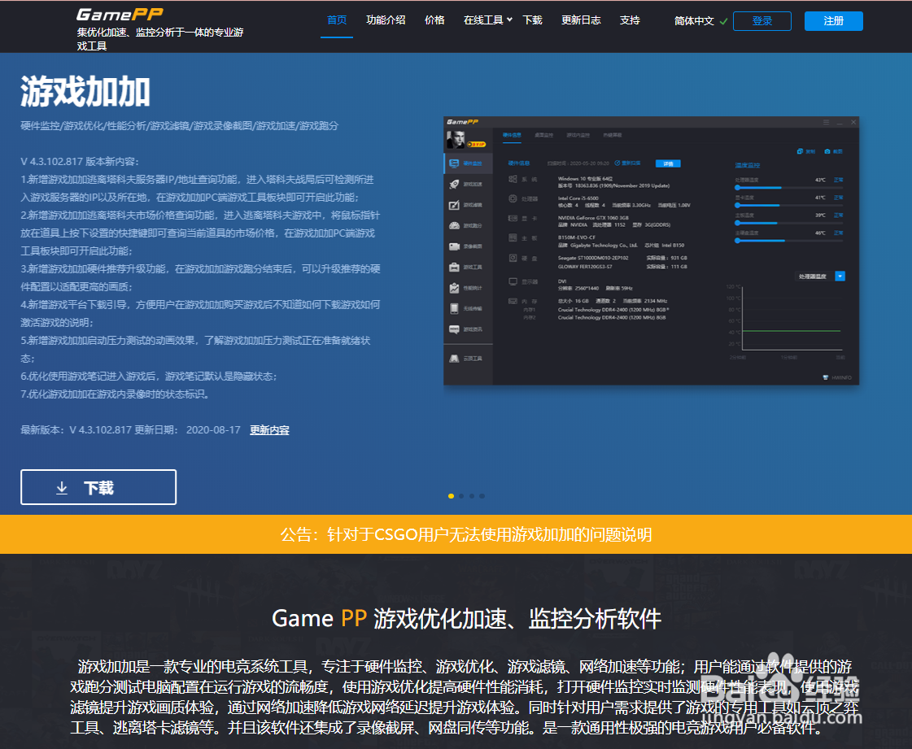Open the 处理器温度 chart dropdown arrow in preview

[840, 277]
